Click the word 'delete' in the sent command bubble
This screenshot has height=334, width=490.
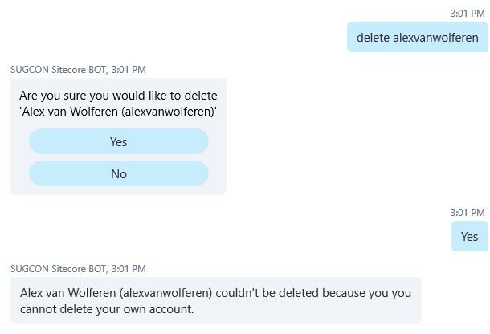tap(373, 38)
